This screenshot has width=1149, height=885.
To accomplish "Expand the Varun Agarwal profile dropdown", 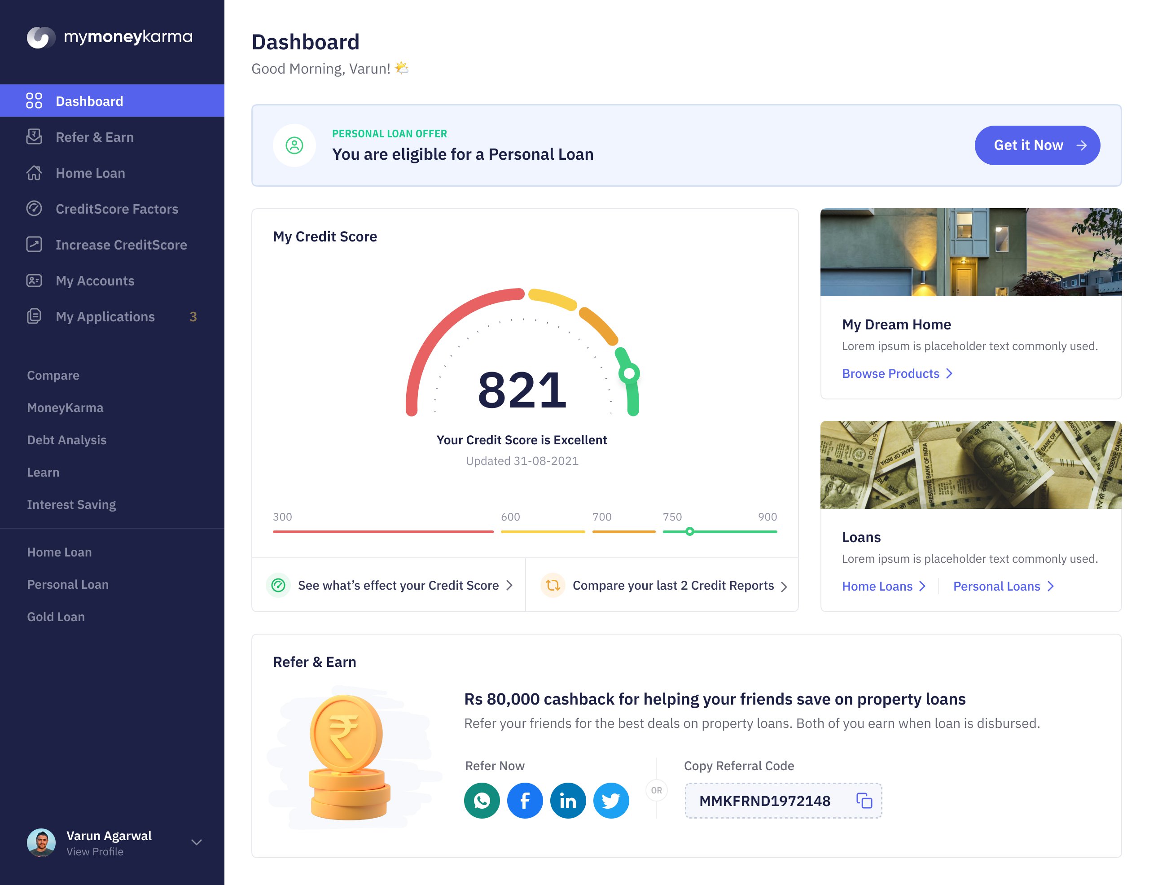I will pos(196,842).
